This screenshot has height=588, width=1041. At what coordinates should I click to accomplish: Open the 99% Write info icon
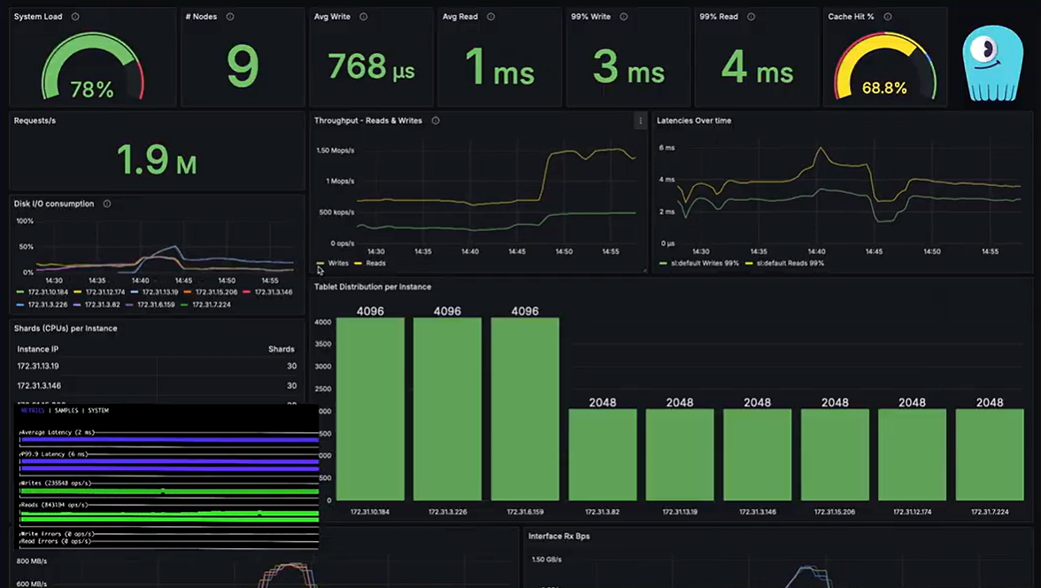623,17
